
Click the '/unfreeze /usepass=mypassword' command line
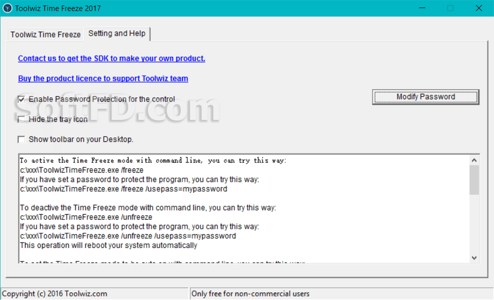[128, 236]
